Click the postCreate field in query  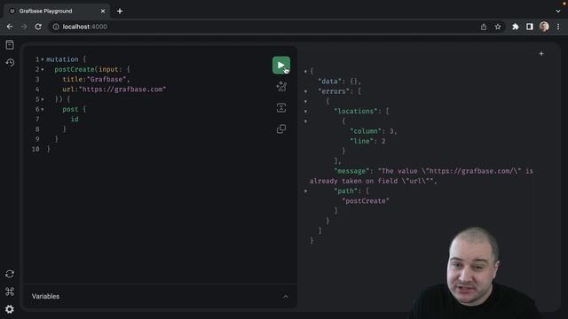pyautogui.click(x=75, y=69)
